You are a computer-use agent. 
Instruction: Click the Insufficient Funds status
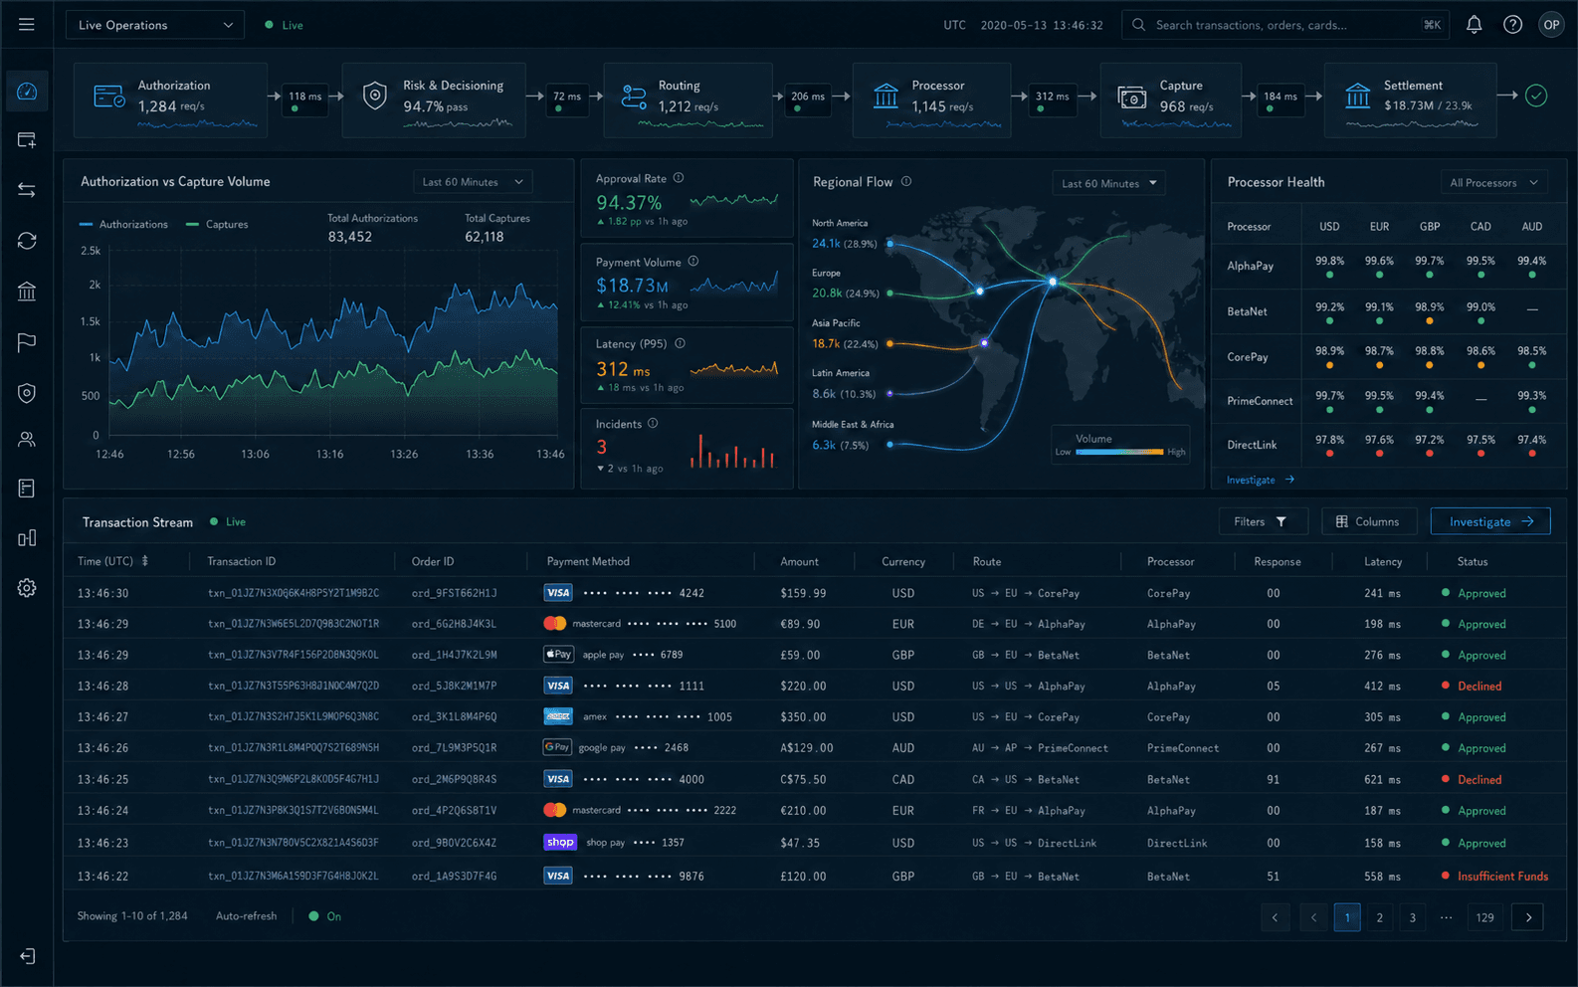(1502, 877)
